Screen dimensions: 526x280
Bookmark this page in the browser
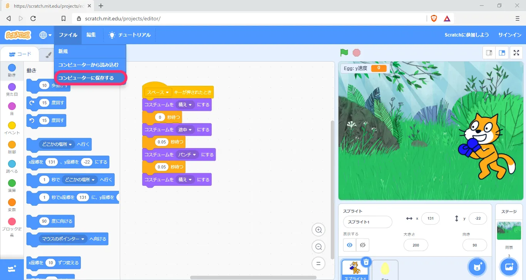pyautogui.click(x=64, y=18)
